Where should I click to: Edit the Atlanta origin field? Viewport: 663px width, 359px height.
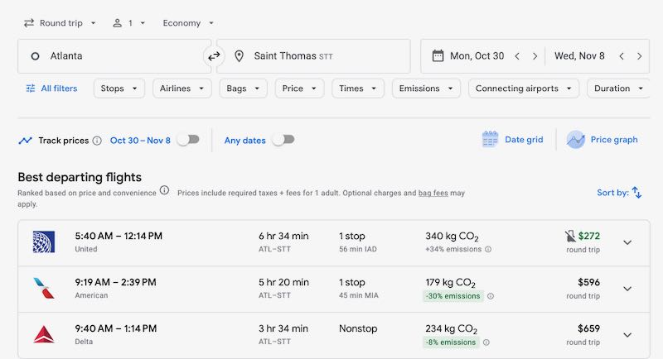point(114,56)
